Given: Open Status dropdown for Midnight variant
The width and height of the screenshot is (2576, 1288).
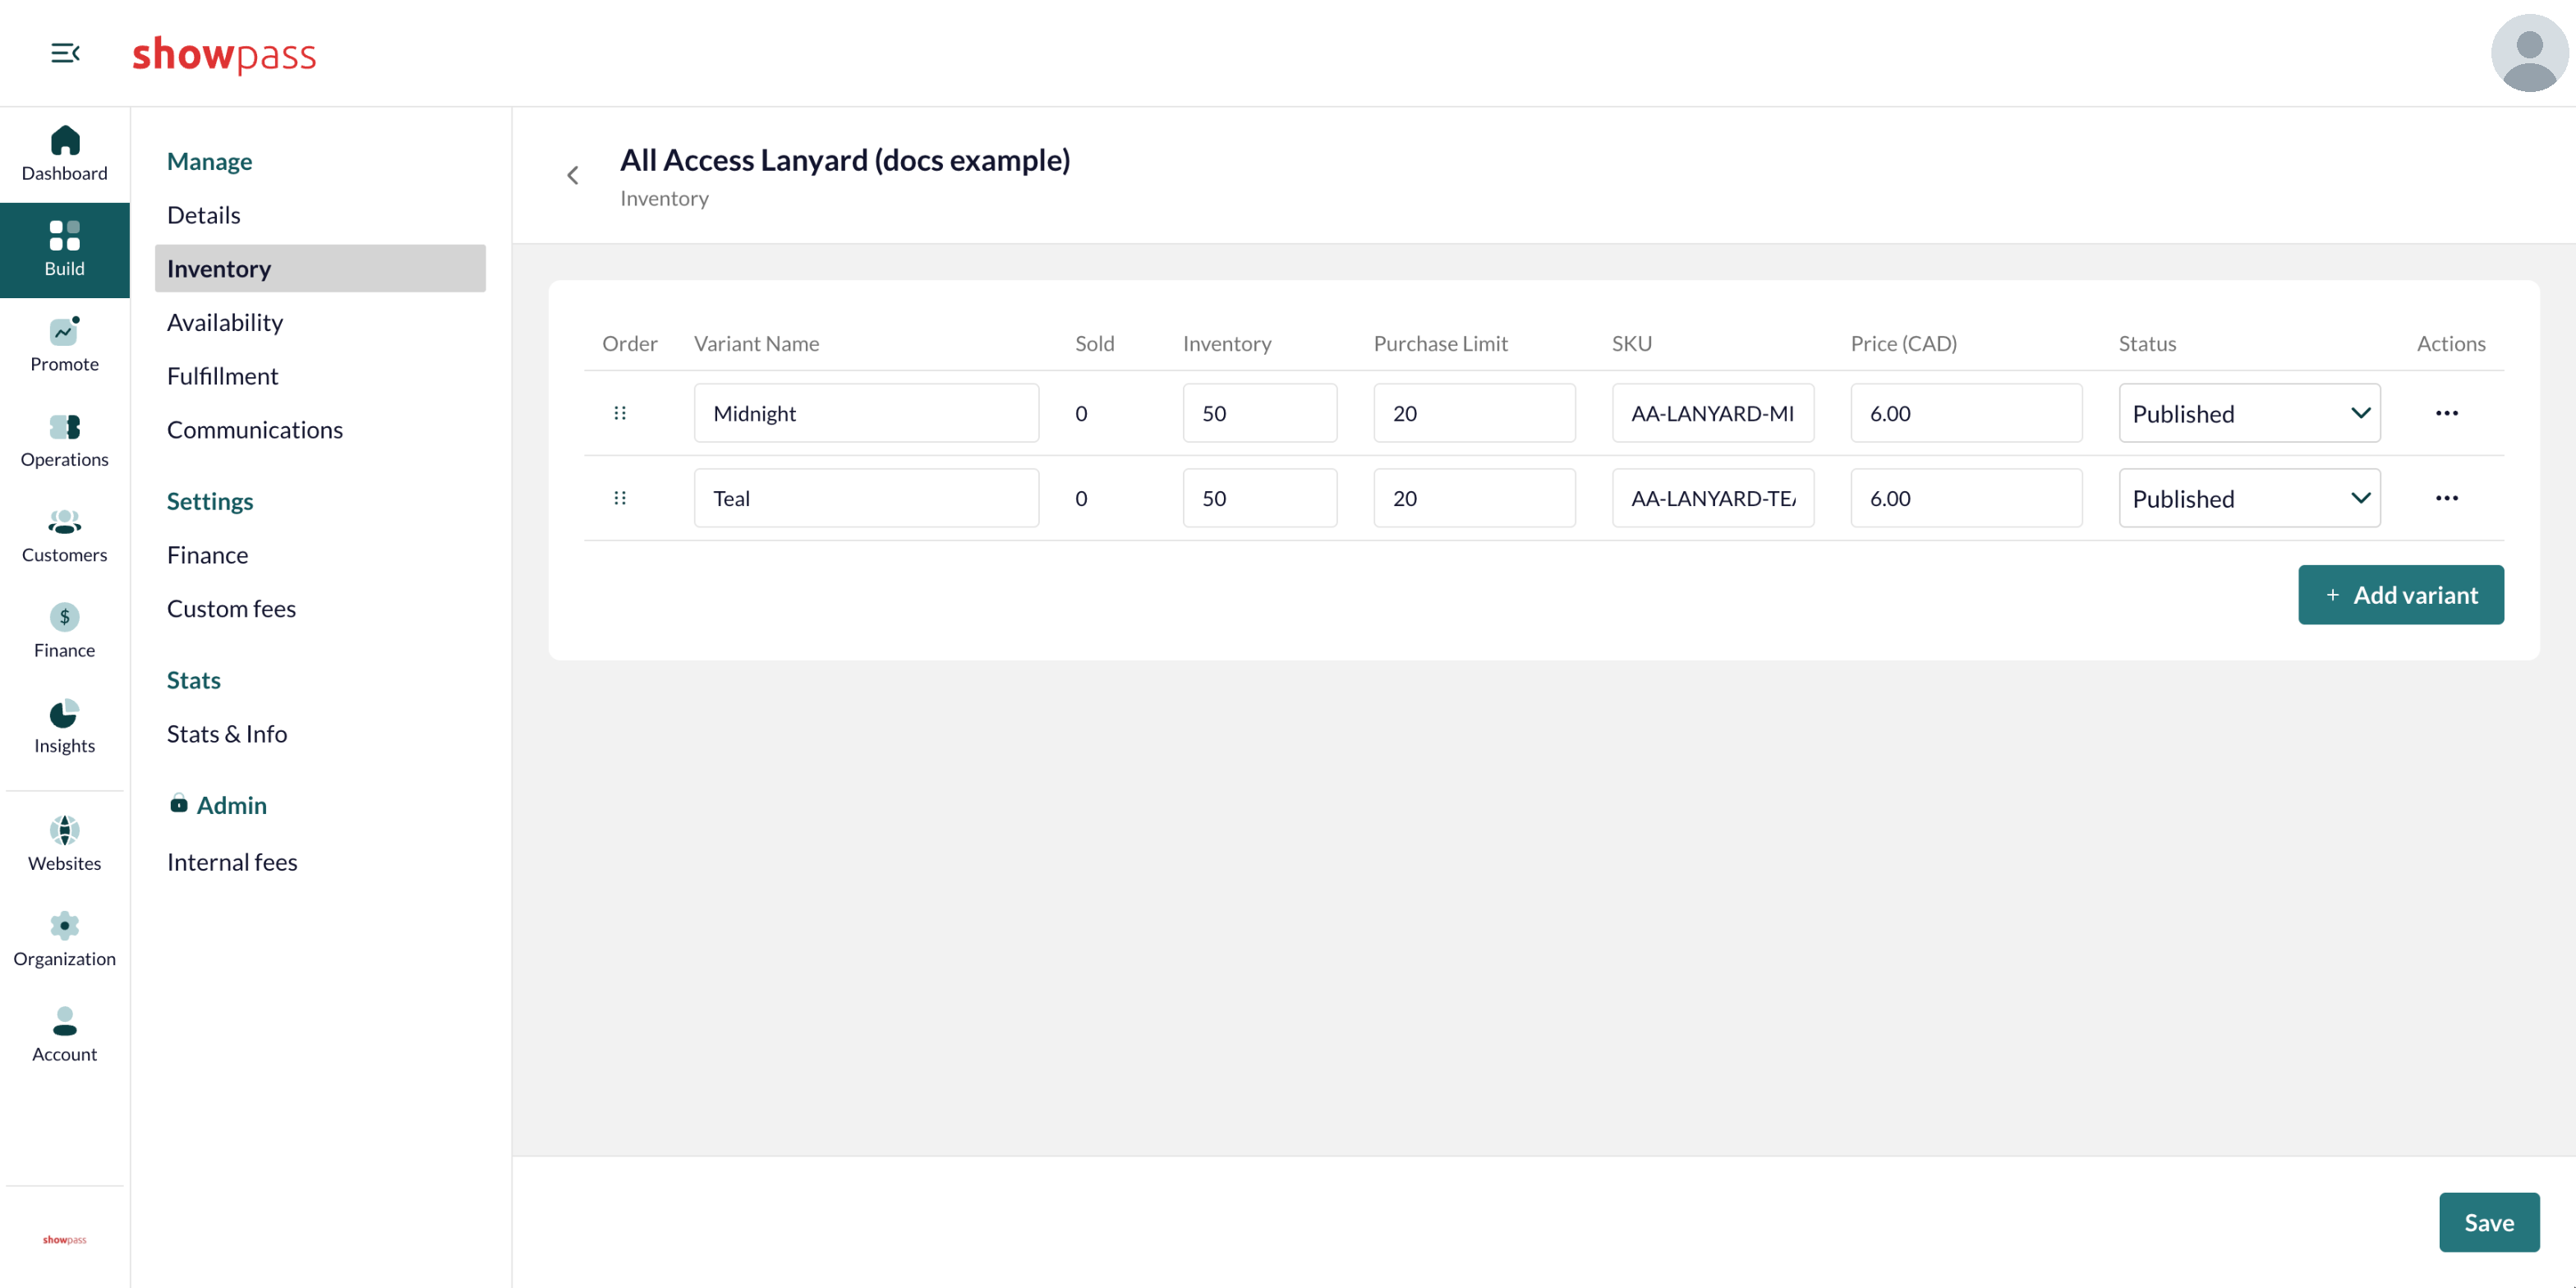Looking at the screenshot, I should [x=2249, y=413].
